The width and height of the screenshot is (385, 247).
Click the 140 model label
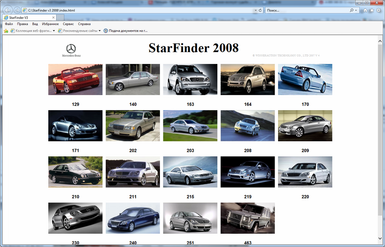133,104
